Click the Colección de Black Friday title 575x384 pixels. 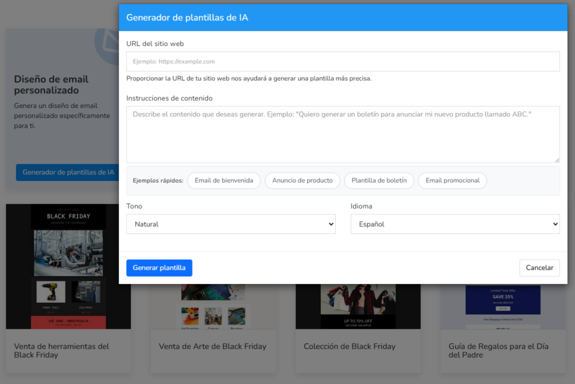tap(349, 346)
